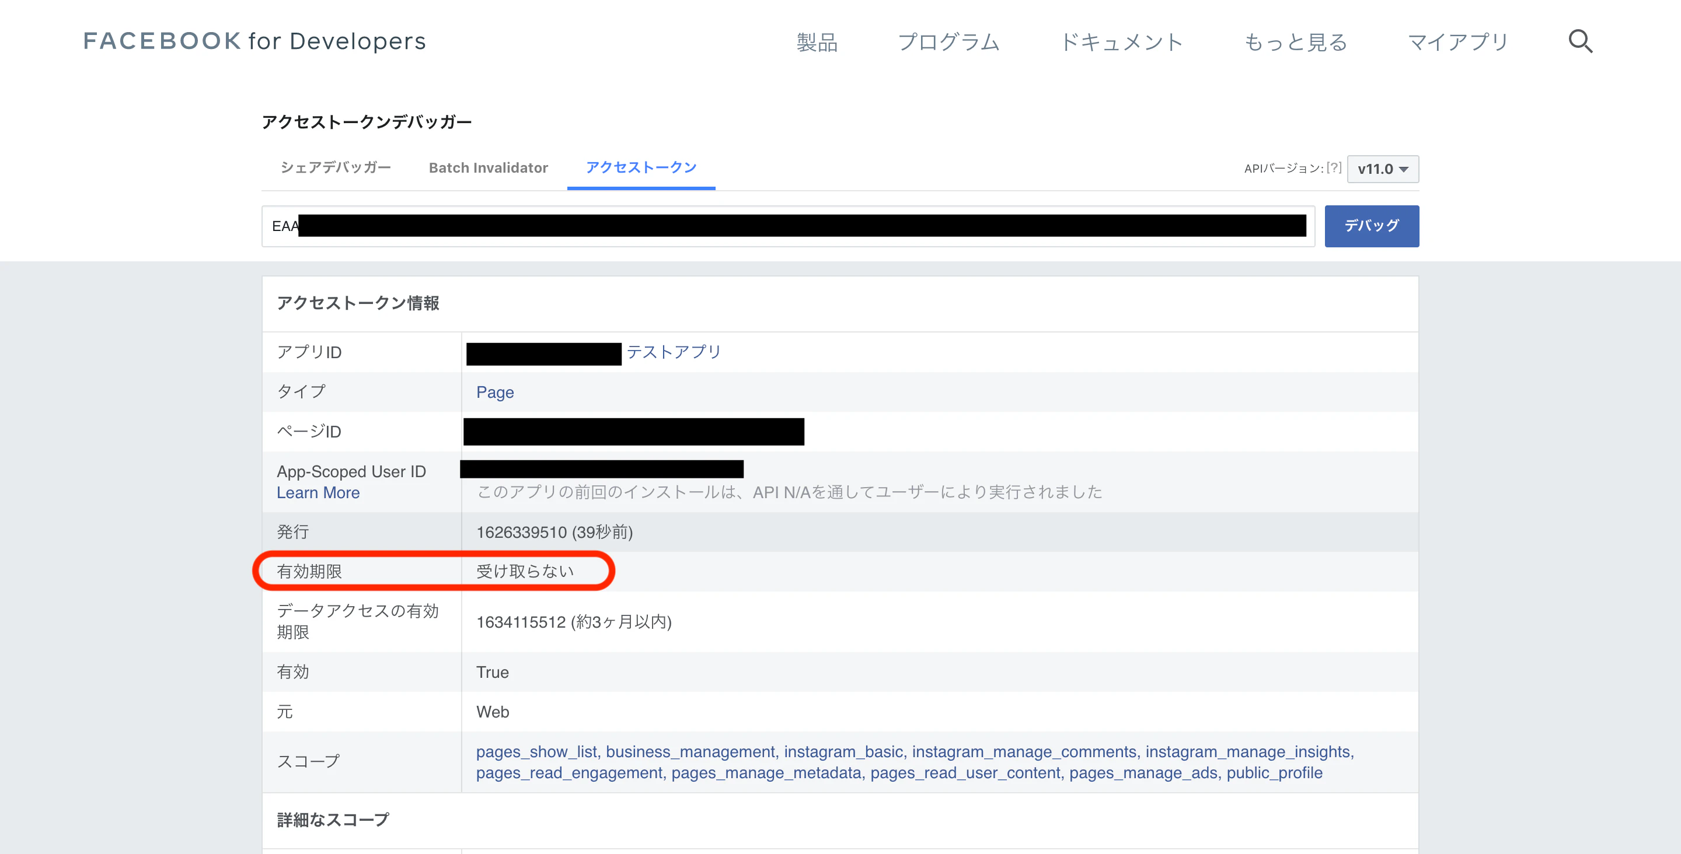This screenshot has width=1681, height=854.
Task: Click the スコープ row label
Action: tap(308, 761)
